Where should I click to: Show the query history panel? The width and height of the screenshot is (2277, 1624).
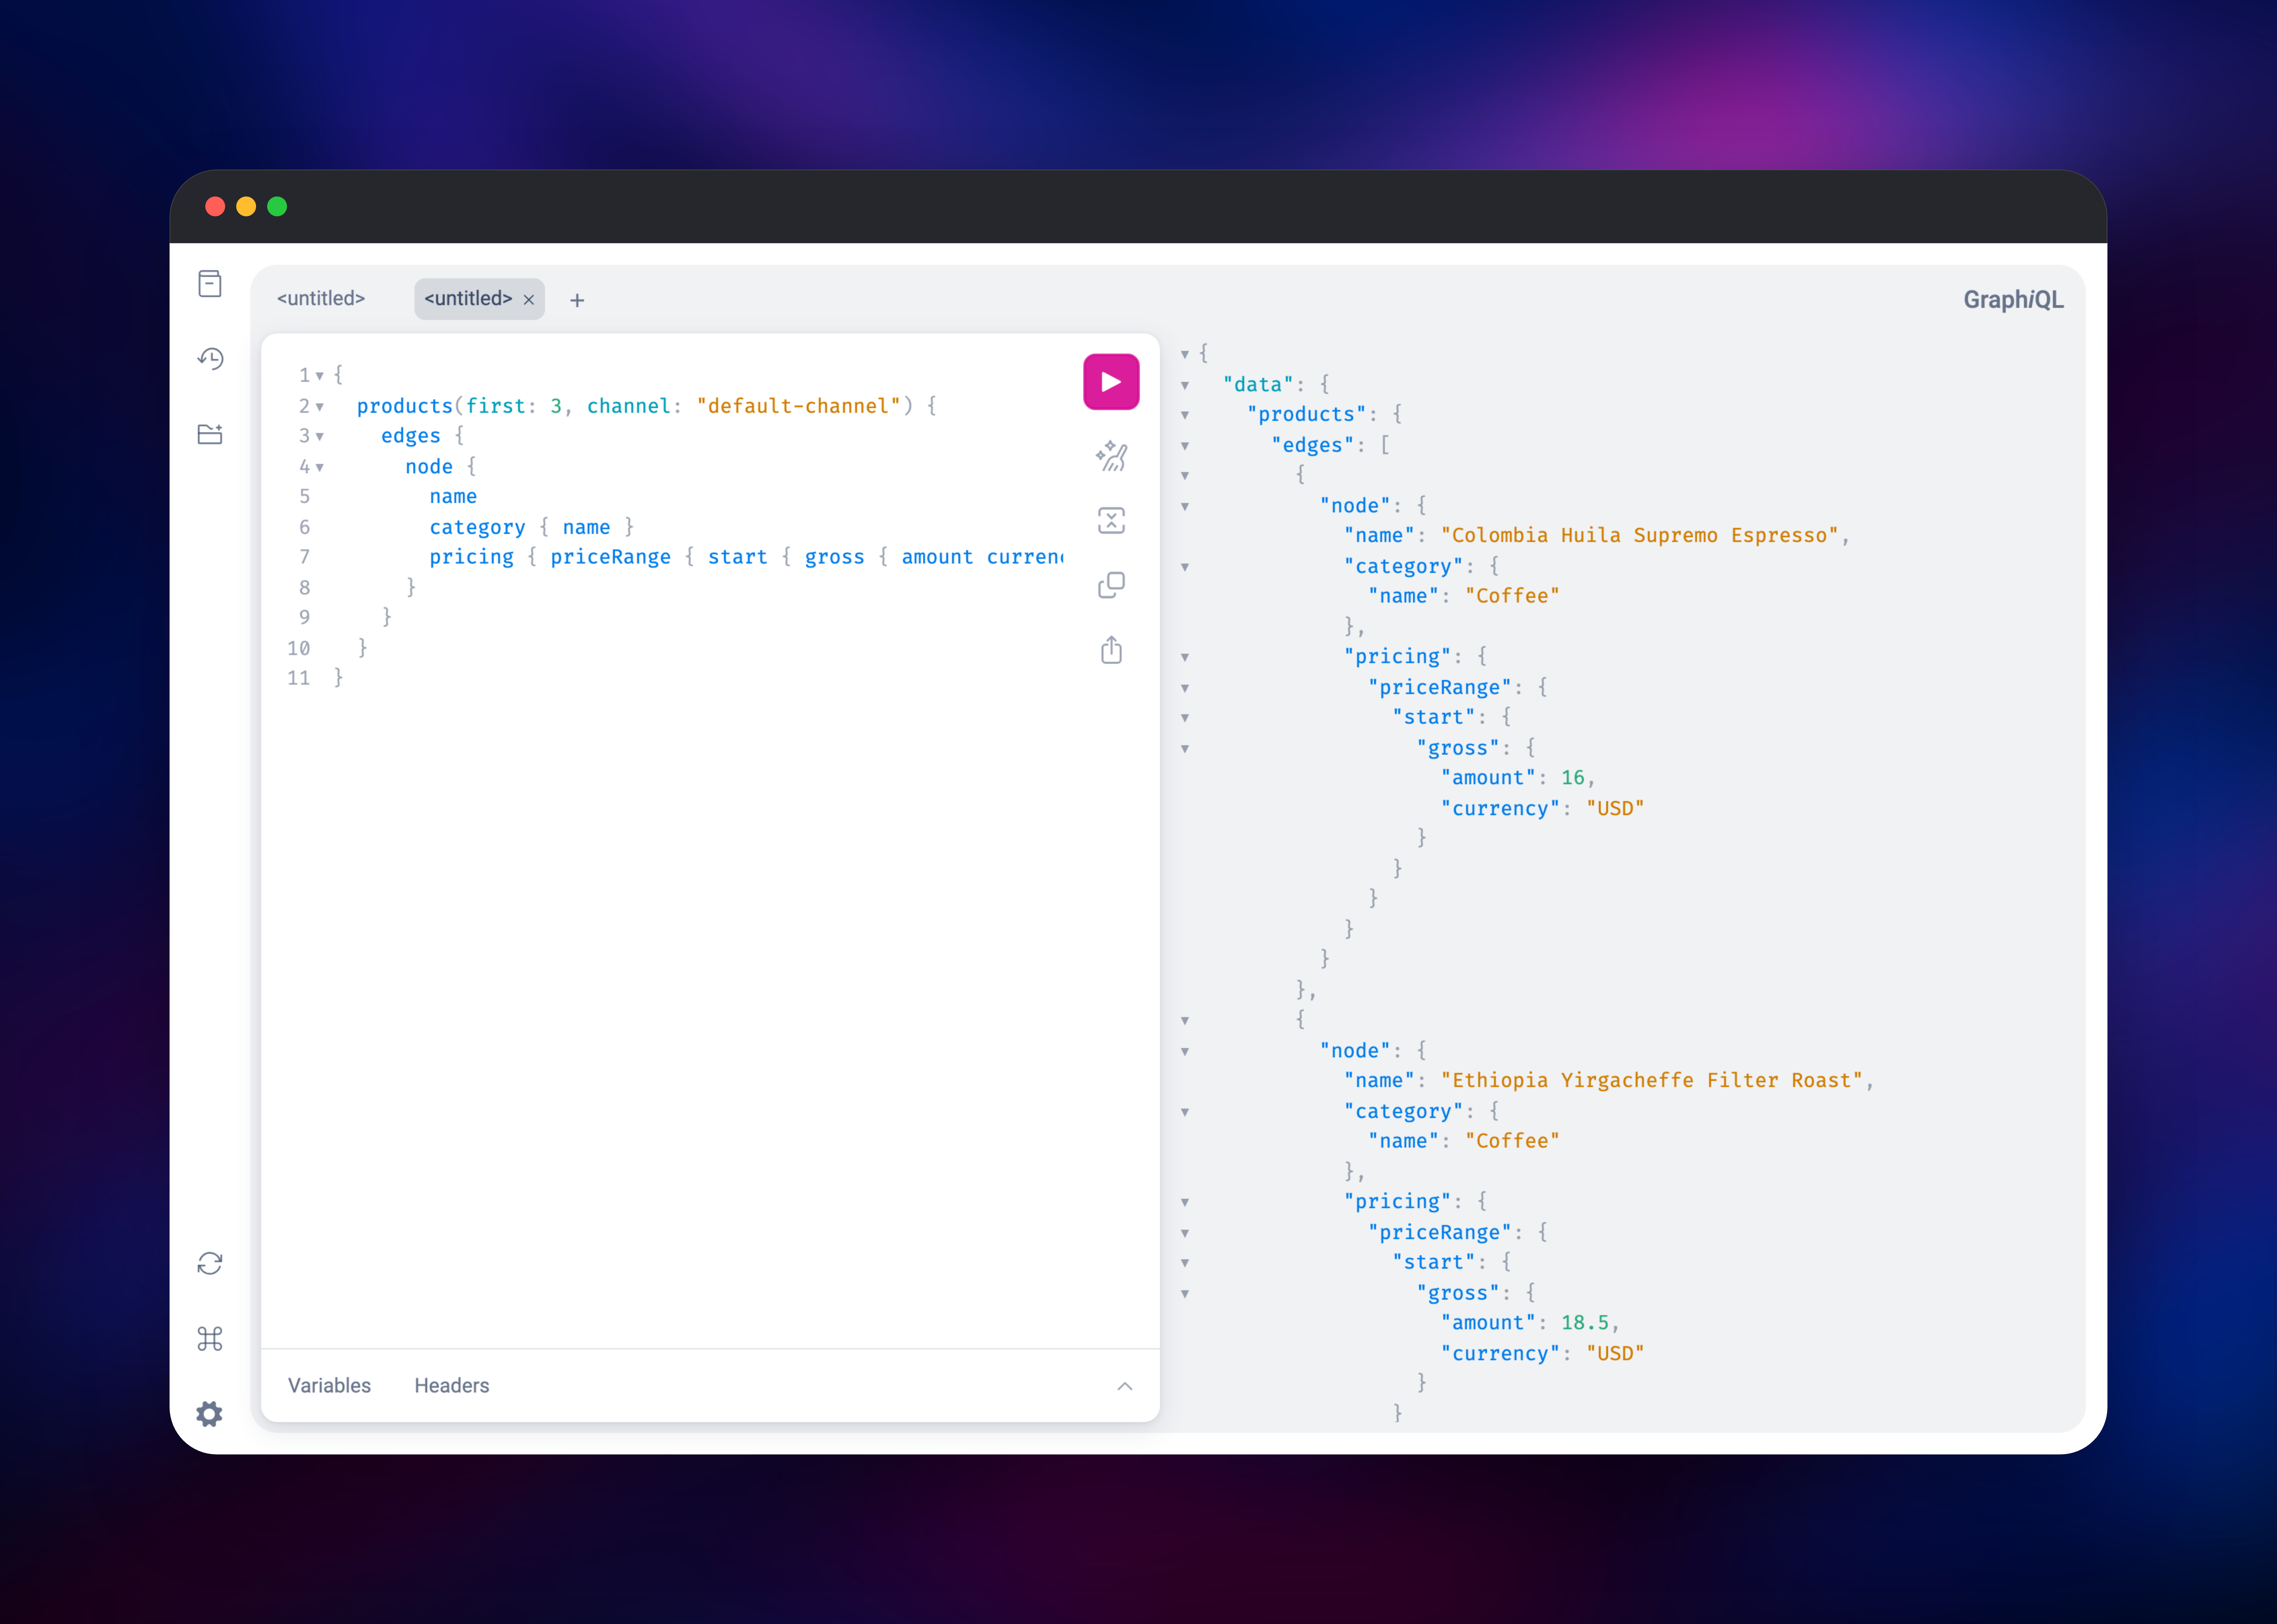[210, 359]
